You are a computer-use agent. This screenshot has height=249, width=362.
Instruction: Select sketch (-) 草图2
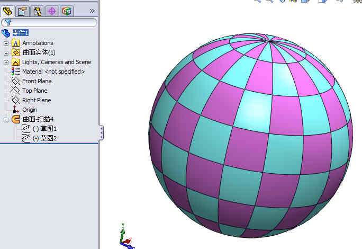pyautogui.click(x=44, y=138)
